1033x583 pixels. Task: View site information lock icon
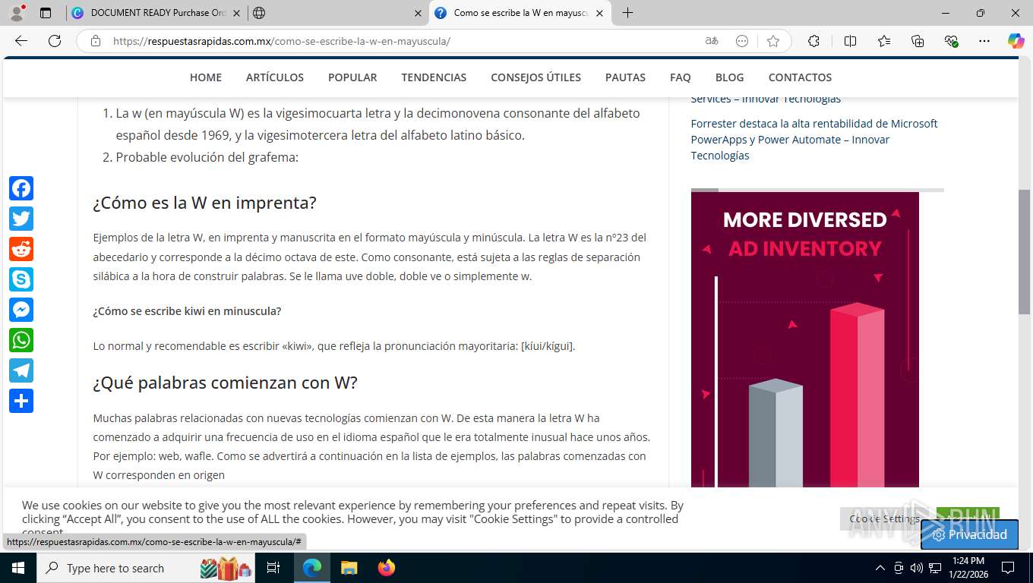96,41
